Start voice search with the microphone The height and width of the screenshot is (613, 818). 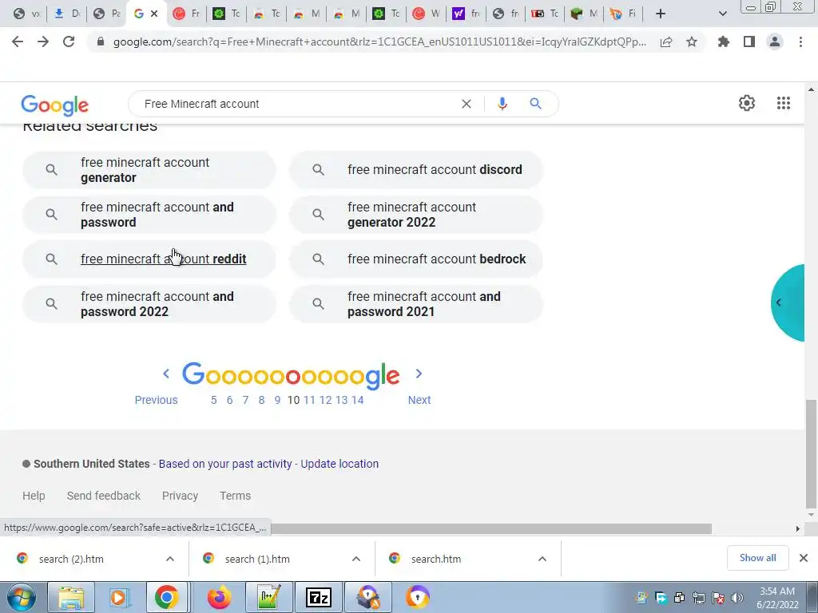(502, 104)
